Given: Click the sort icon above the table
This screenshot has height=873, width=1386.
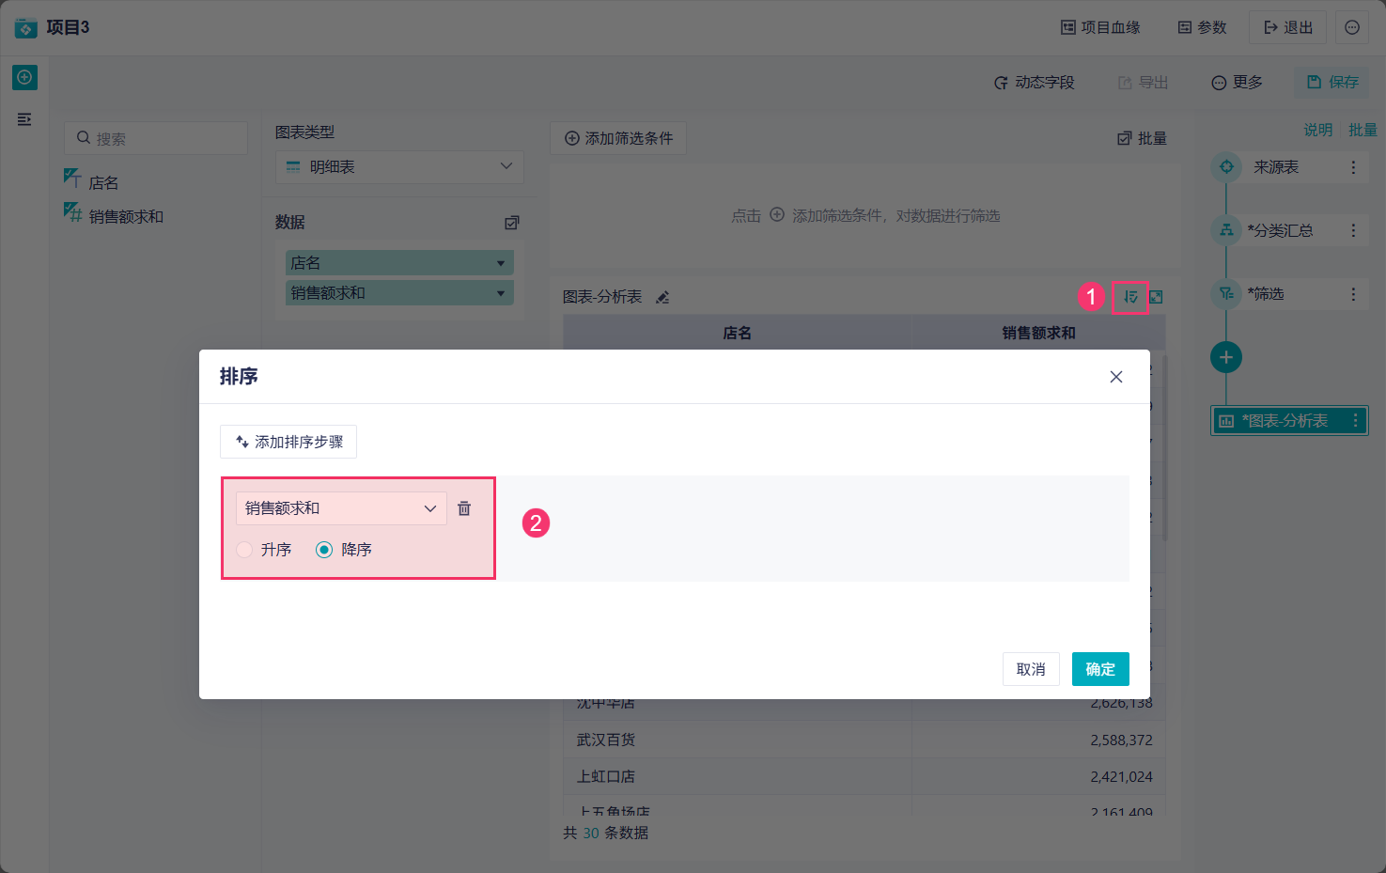Looking at the screenshot, I should click(x=1130, y=297).
